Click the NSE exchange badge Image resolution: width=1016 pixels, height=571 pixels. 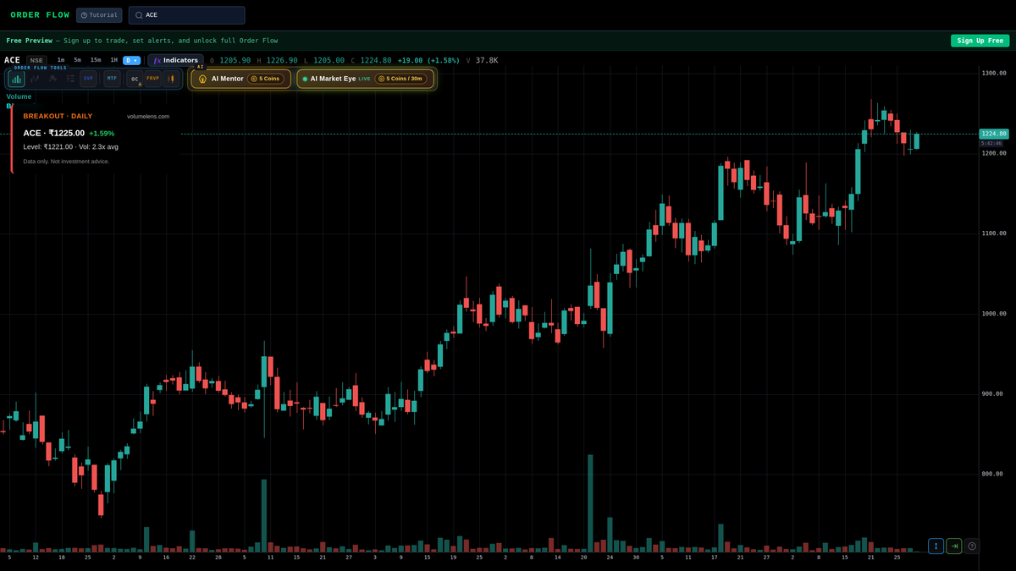[36, 60]
